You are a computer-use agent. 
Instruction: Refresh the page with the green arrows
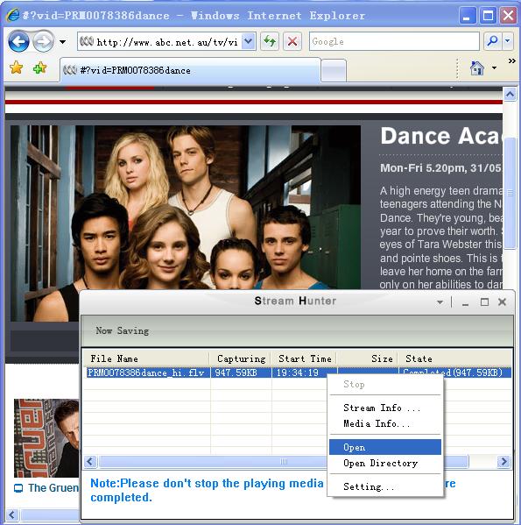tap(270, 41)
